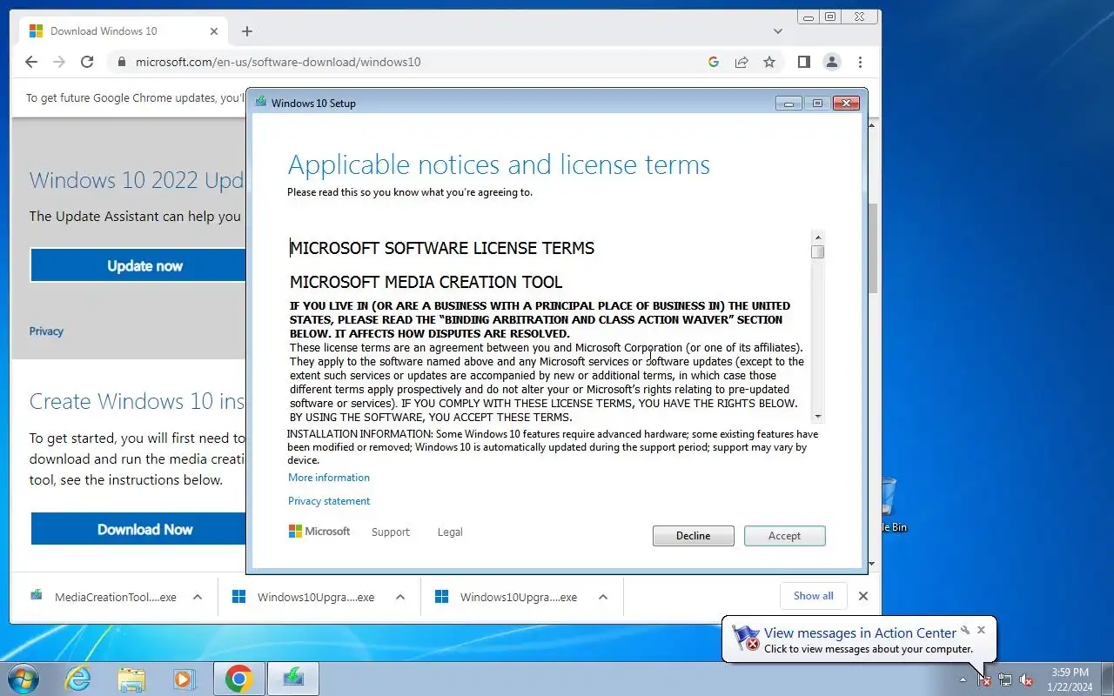Screen dimensions: 1114x696
Task: Open Chrome tab search dropdown
Action: 778,31
